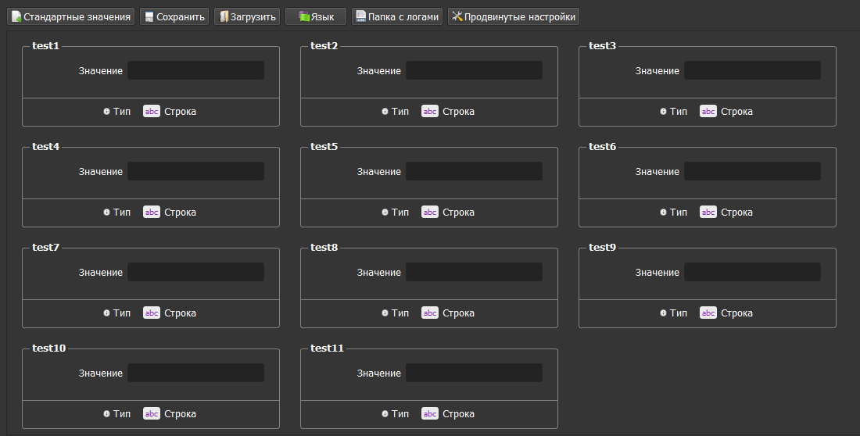
Task: Click the Папка с логами icon
Action: tap(360, 16)
